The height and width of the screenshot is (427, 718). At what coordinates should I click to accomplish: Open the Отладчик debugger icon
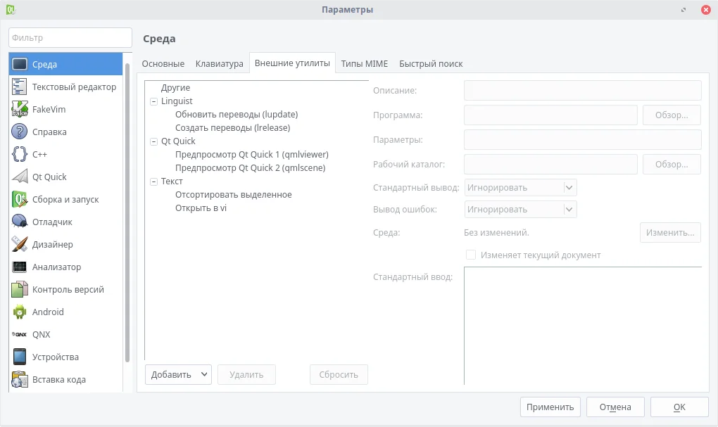(20, 222)
